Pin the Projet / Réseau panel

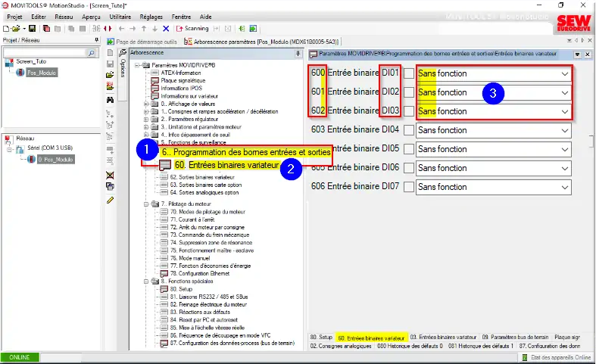click(96, 40)
